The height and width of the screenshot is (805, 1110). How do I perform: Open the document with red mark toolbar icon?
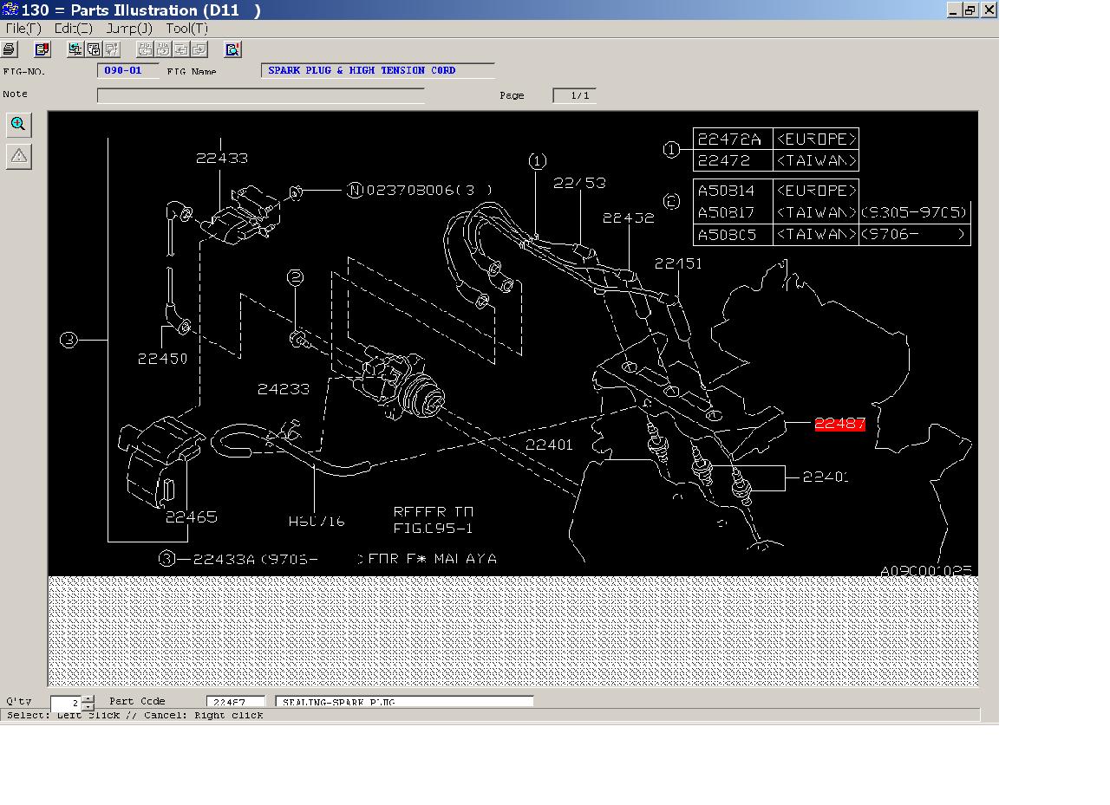[x=42, y=49]
